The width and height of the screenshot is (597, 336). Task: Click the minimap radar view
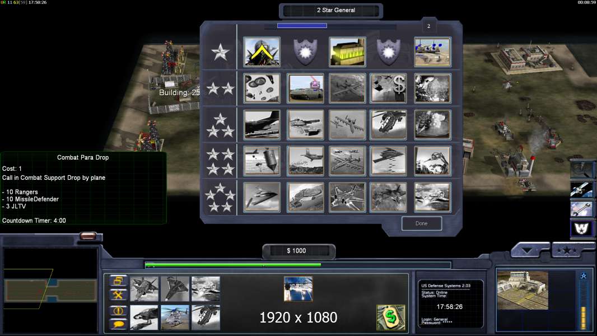pos(50,290)
